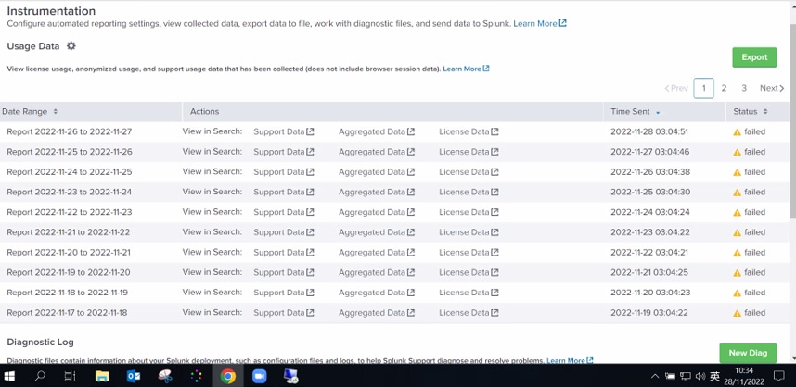Open Support Data for 2022-11-21 to 2022-11-22 report

point(284,232)
